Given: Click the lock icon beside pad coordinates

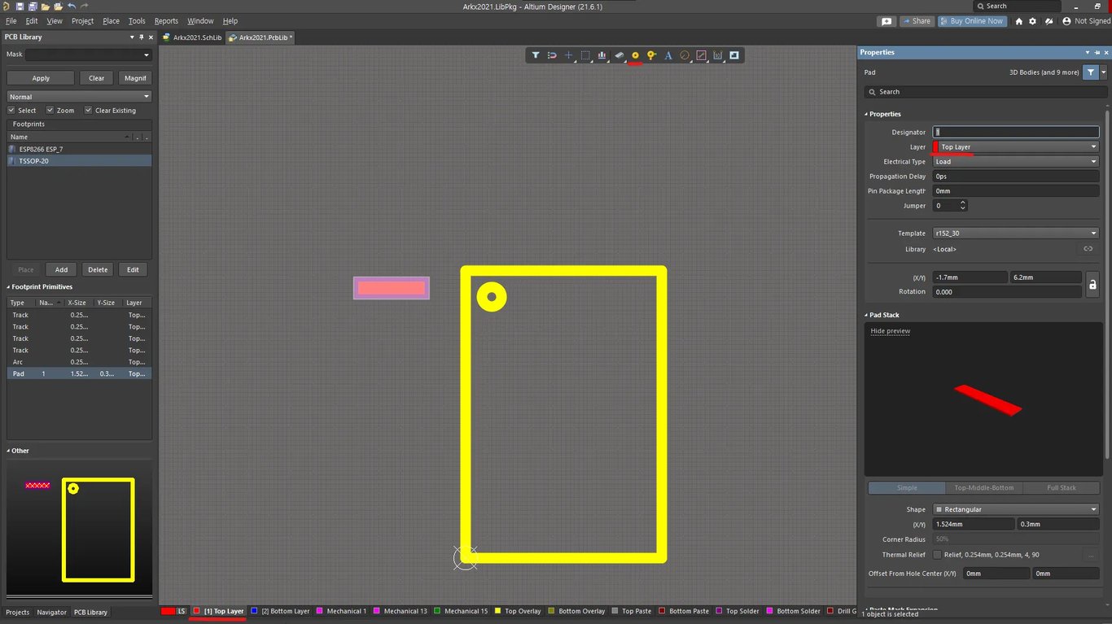Looking at the screenshot, I should [x=1092, y=284].
